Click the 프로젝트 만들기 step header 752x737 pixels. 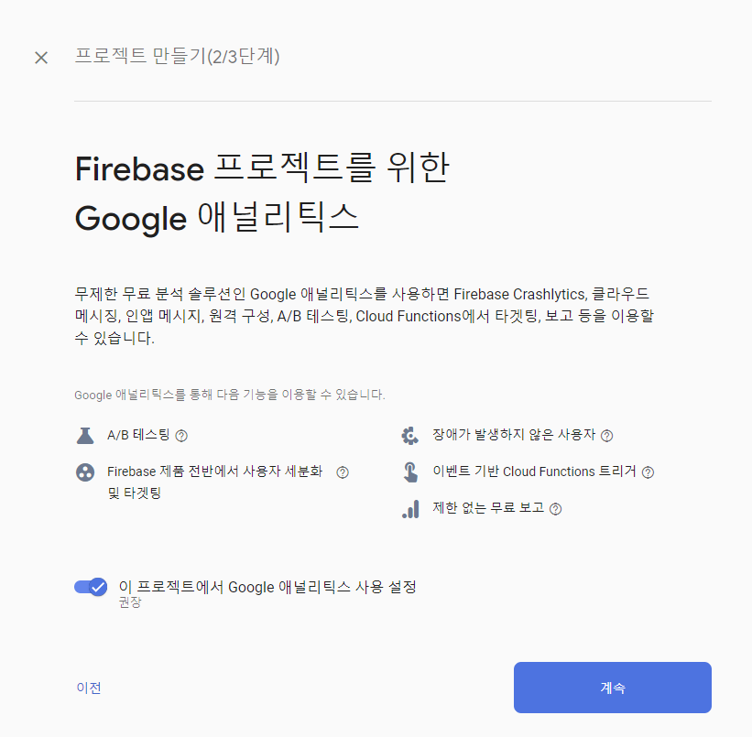click(177, 57)
